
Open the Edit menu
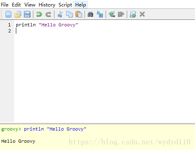16,5
